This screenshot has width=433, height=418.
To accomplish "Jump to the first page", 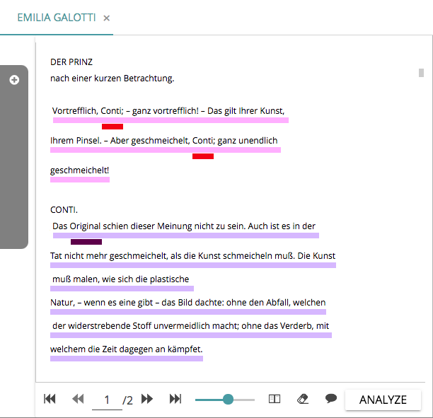I will 50,399.
